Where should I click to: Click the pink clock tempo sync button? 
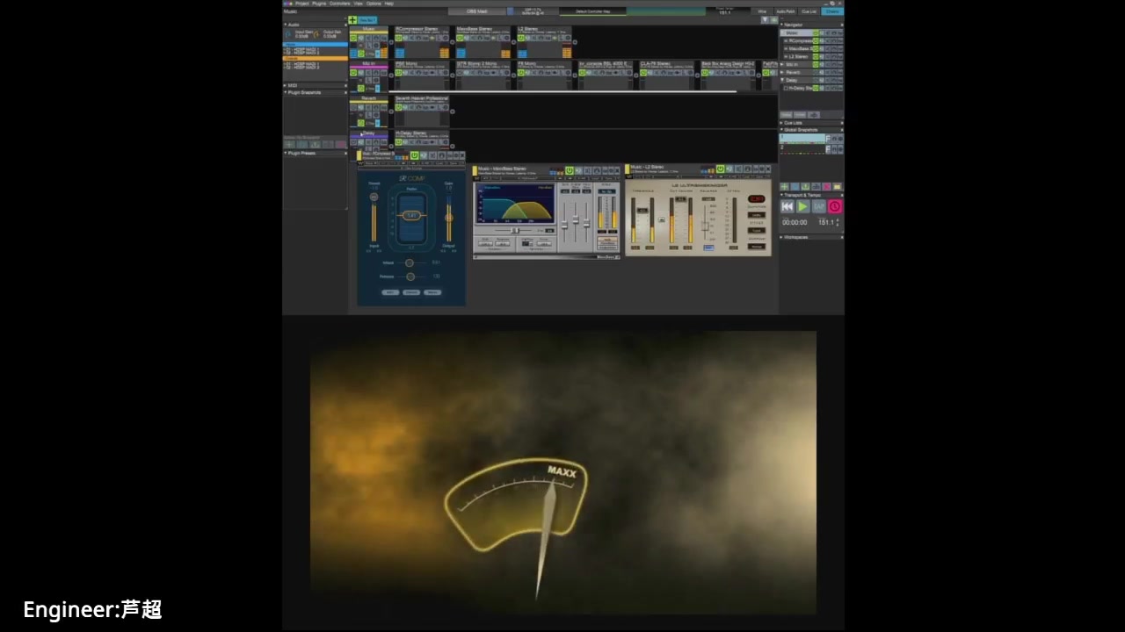tap(835, 206)
